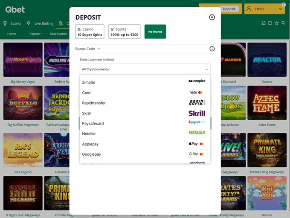The width and height of the screenshot is (290, 218).
Task: Click the bookmark icon in toolbar
Action: [270, 23]
